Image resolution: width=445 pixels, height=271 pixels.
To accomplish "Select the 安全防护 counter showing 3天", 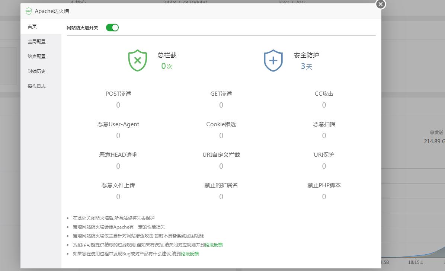I will 306,66.
